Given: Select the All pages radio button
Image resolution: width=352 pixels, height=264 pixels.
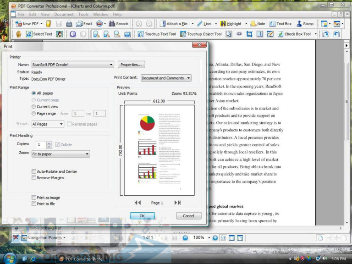Looking at the screenshot, I should (33, 93).
